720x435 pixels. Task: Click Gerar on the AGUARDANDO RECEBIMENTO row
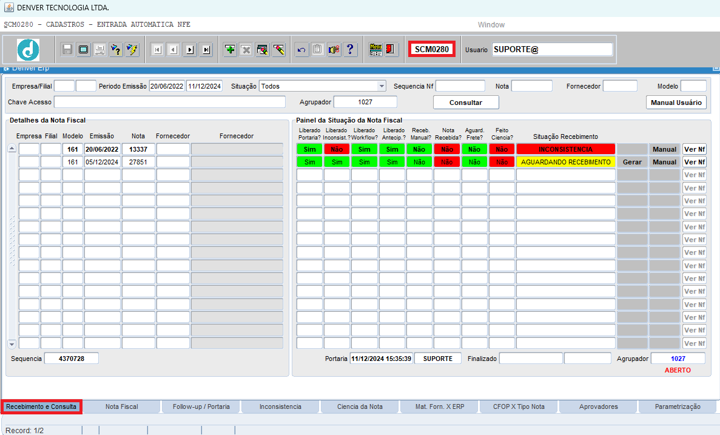632,162
